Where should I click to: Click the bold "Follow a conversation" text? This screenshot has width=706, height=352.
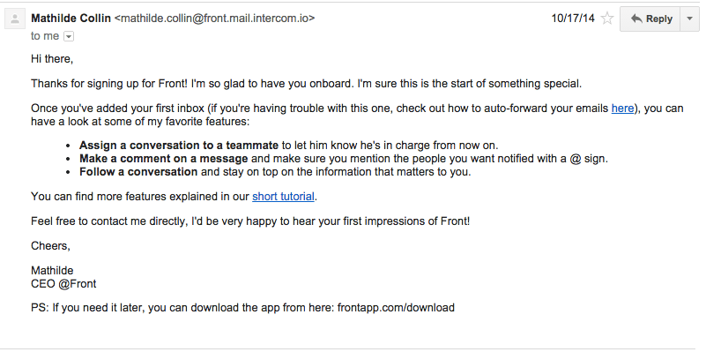click(138, 172)
